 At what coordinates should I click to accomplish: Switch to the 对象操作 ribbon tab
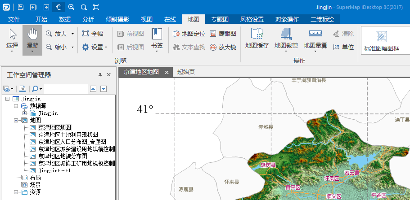[287, 19]
